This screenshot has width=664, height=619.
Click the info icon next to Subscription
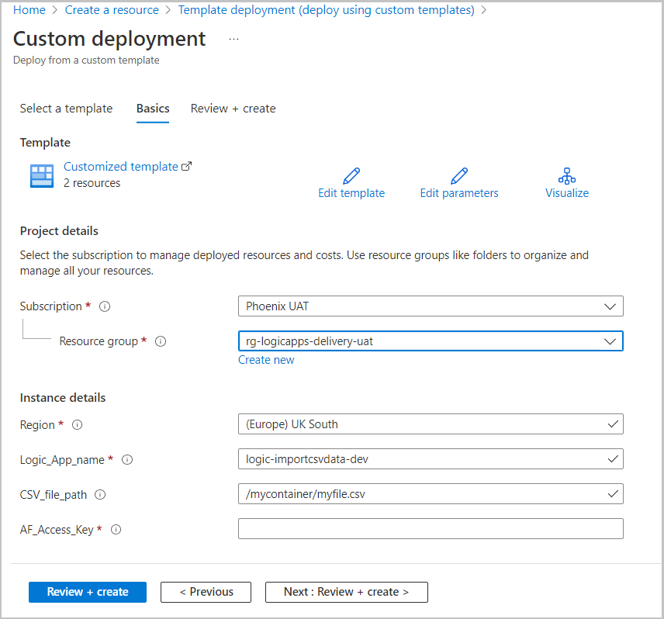click(x=105, y=306)
